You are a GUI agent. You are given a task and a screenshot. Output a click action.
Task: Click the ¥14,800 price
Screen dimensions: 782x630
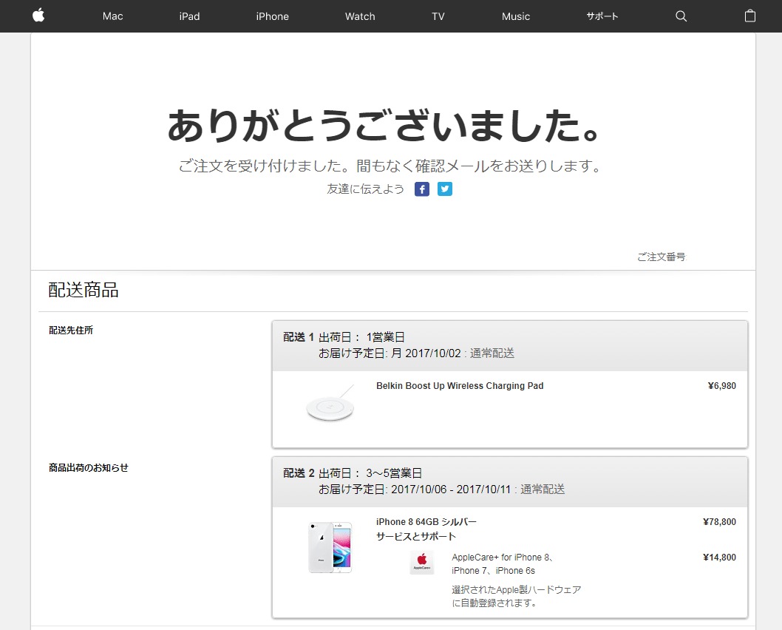point(719,558)
